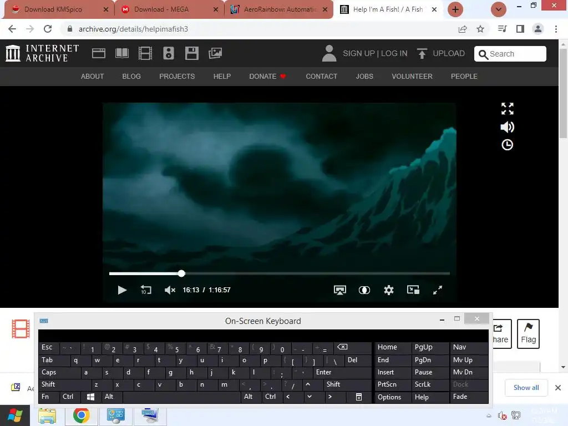
Task: Click the Options key on On-Screen Keyboard
Action: click(x=392, y=397)
